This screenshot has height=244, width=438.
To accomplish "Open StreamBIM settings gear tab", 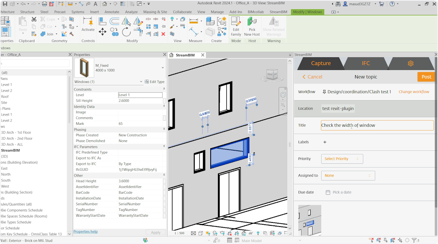I will click(411, 63).
